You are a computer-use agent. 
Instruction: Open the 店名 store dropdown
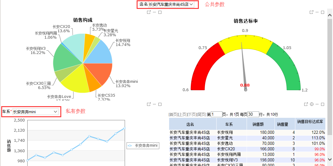tap(171, 4)
